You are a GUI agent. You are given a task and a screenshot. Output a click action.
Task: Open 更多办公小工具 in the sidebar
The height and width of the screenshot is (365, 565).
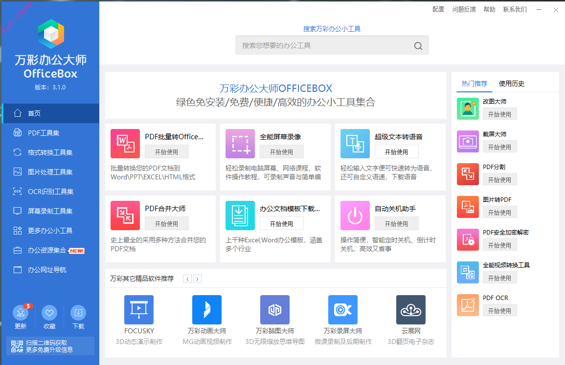click(50, 230)
